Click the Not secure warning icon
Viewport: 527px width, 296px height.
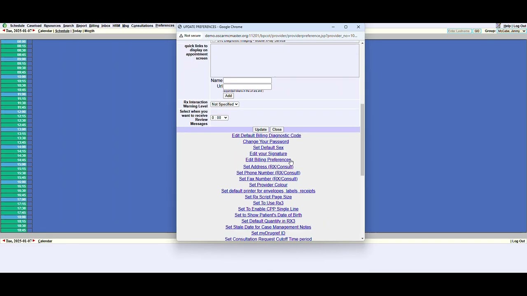[181, 36]
